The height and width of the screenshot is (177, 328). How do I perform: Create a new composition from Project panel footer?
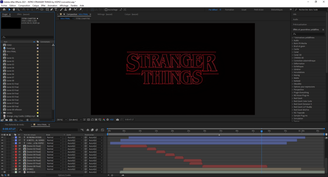(11, 120)
